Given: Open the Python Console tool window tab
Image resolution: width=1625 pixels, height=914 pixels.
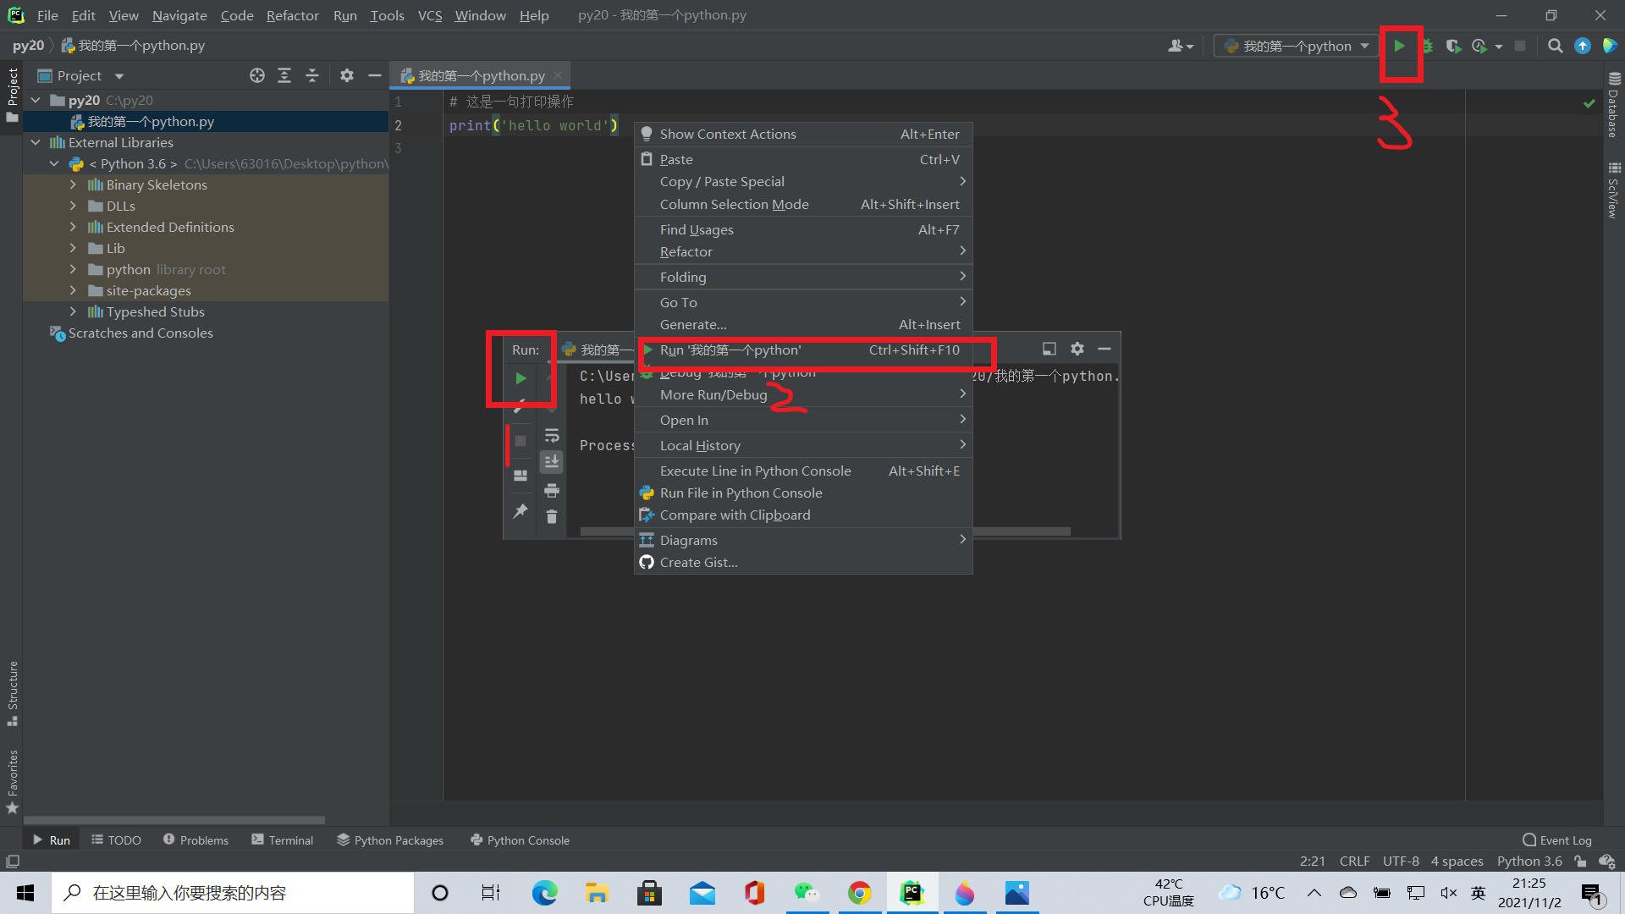Looking at the screenshot, I should pos(520,840).
